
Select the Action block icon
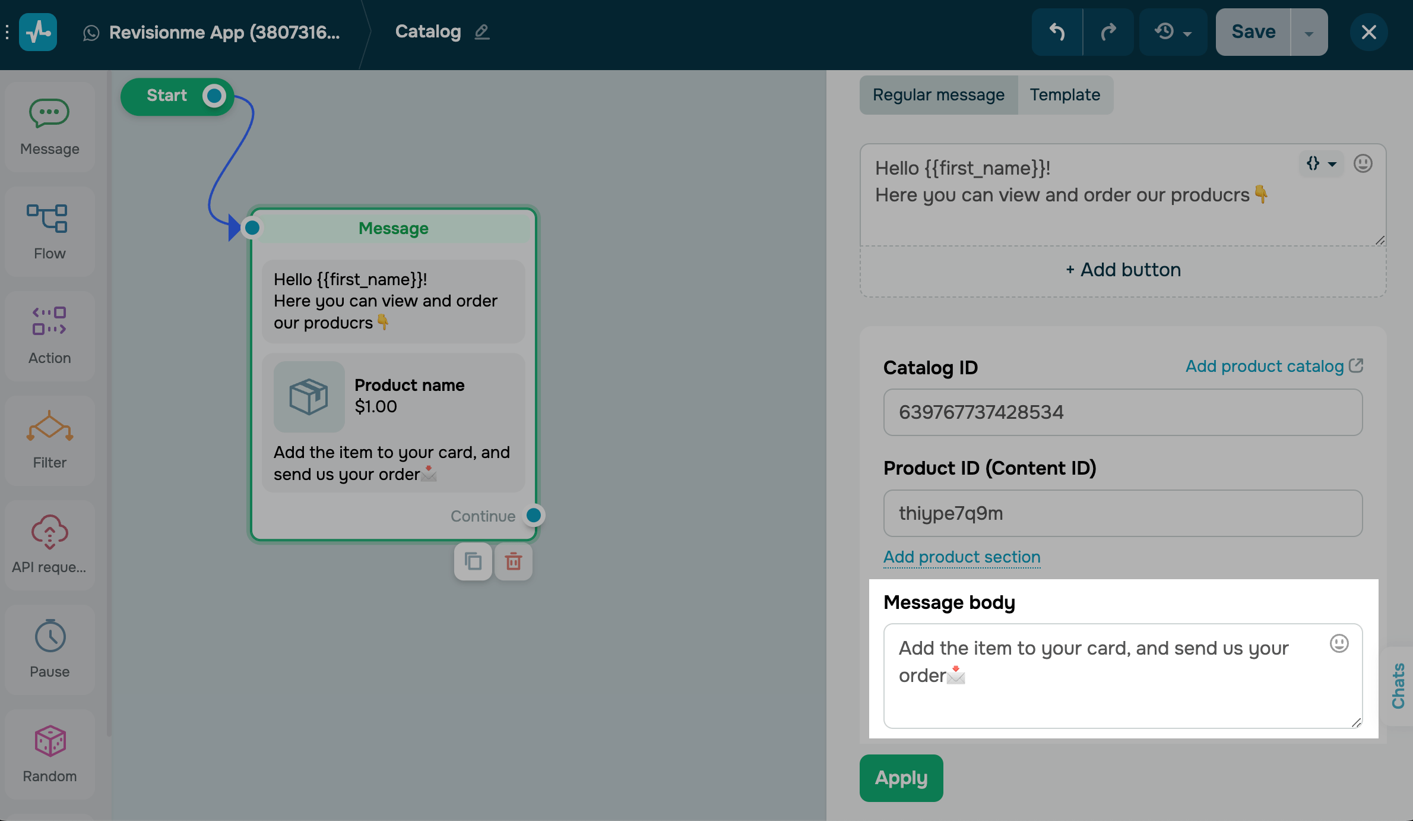tap(49, 321)
